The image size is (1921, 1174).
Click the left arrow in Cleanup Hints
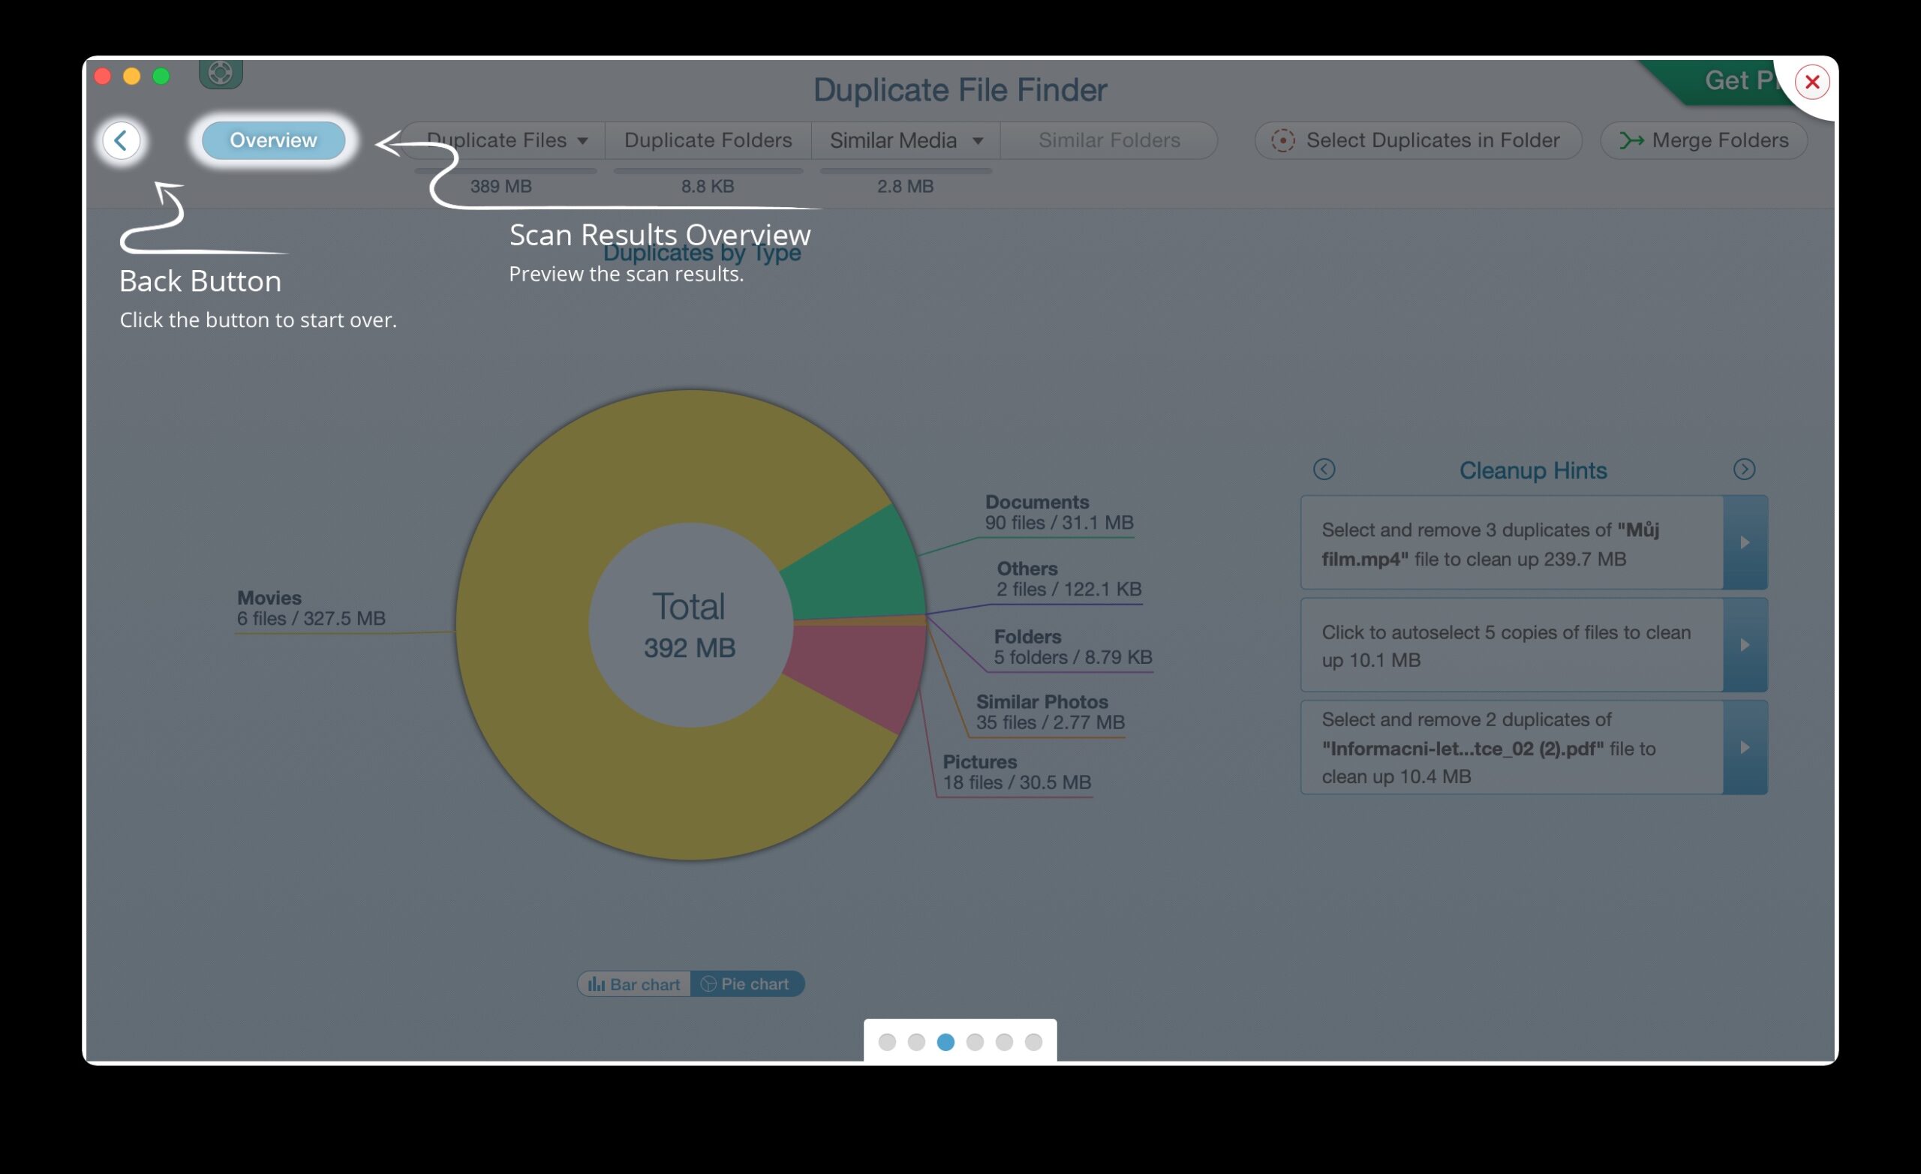1324,469
